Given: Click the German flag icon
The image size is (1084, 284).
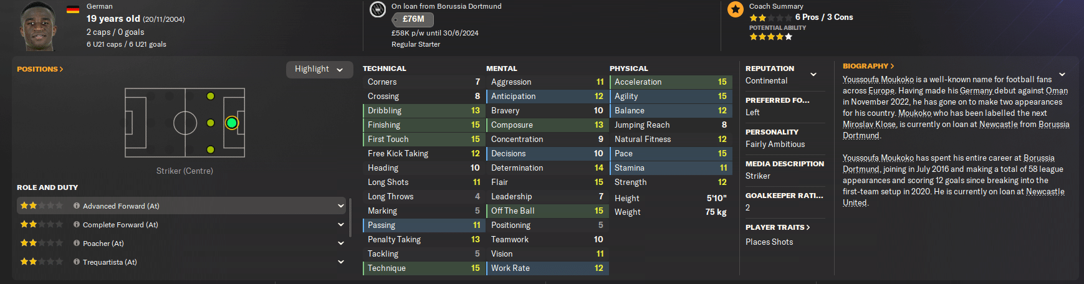Looking at the screenshot, I should pyautogui.click(x=73, y=9).
